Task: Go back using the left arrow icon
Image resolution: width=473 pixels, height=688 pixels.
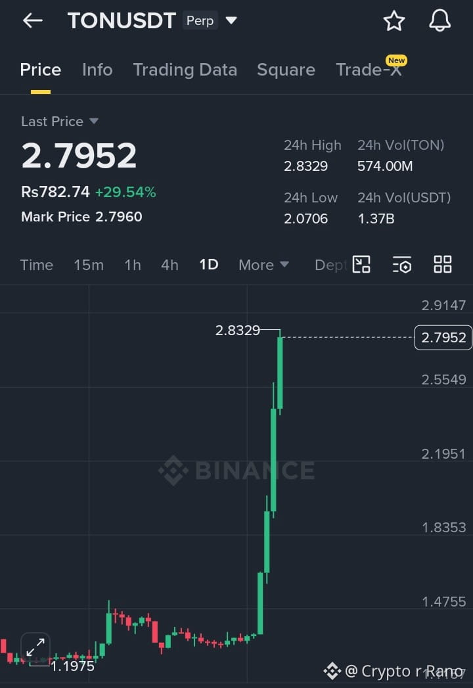Action: coord(32,20)
